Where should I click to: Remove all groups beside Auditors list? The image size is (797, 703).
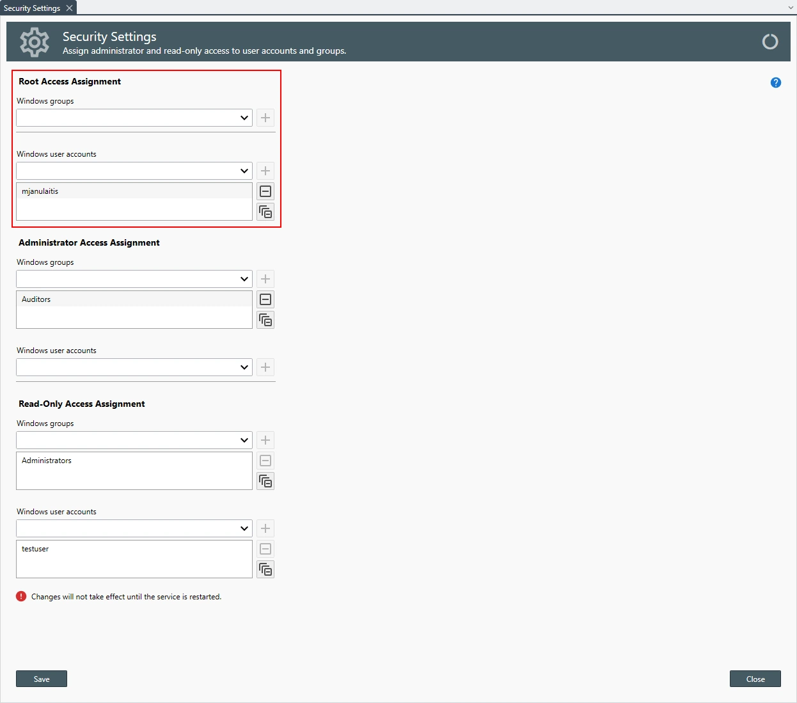click(x=265, y=320)
